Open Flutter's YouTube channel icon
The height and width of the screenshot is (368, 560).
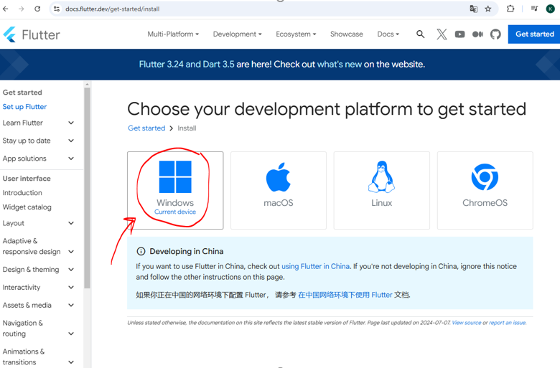(x=459, y=34)
